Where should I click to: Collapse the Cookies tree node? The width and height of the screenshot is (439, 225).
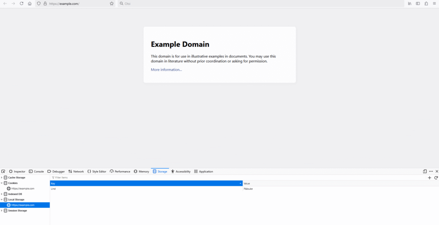pos(2,183)
